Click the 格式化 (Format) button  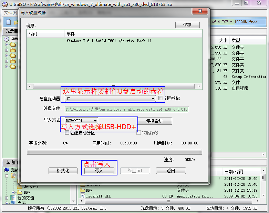[x=63, y=171]
